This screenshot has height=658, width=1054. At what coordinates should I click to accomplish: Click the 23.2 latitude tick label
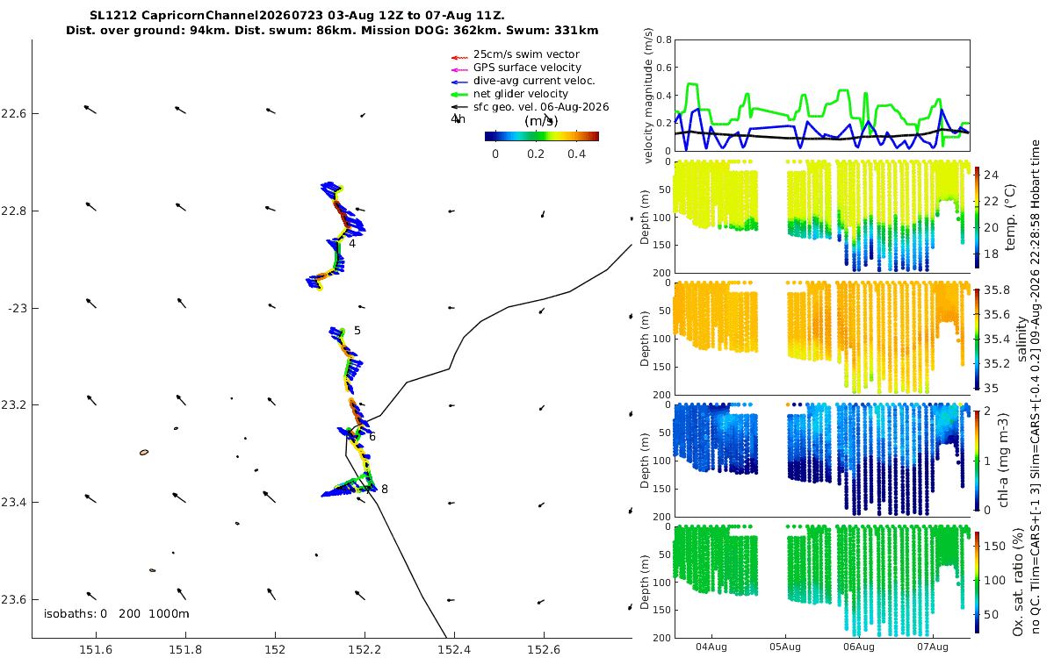(14, 405)
